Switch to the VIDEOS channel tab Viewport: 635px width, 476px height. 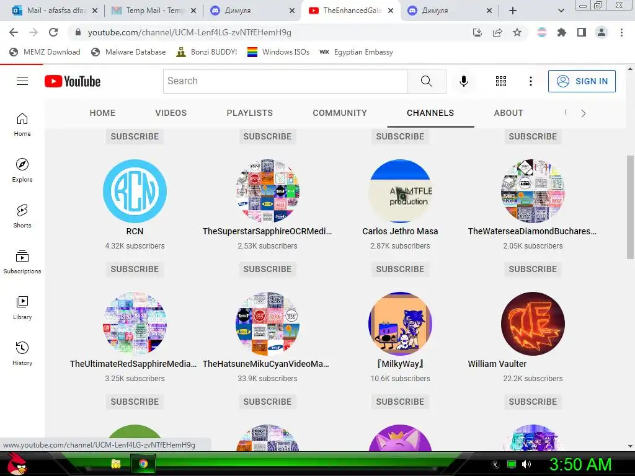coord(171,113)
